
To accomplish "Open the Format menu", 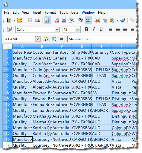I will point(50,12).
